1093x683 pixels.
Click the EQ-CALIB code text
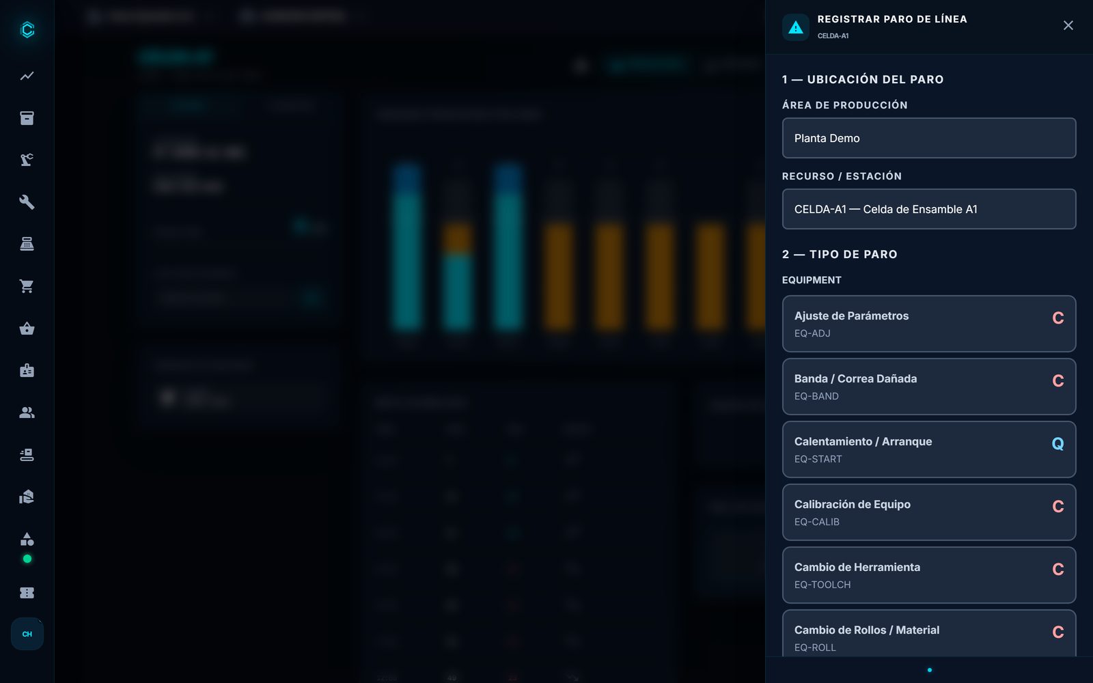tap(817, 522)
